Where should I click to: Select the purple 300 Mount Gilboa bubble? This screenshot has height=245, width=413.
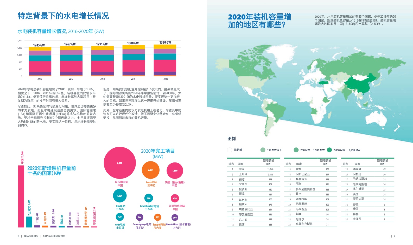(175, 217)
